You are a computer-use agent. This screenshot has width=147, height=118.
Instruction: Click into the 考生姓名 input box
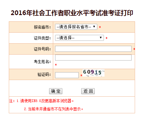tap(93, 57)
